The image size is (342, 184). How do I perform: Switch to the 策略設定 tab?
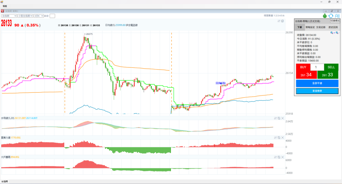tap(310, 27)
